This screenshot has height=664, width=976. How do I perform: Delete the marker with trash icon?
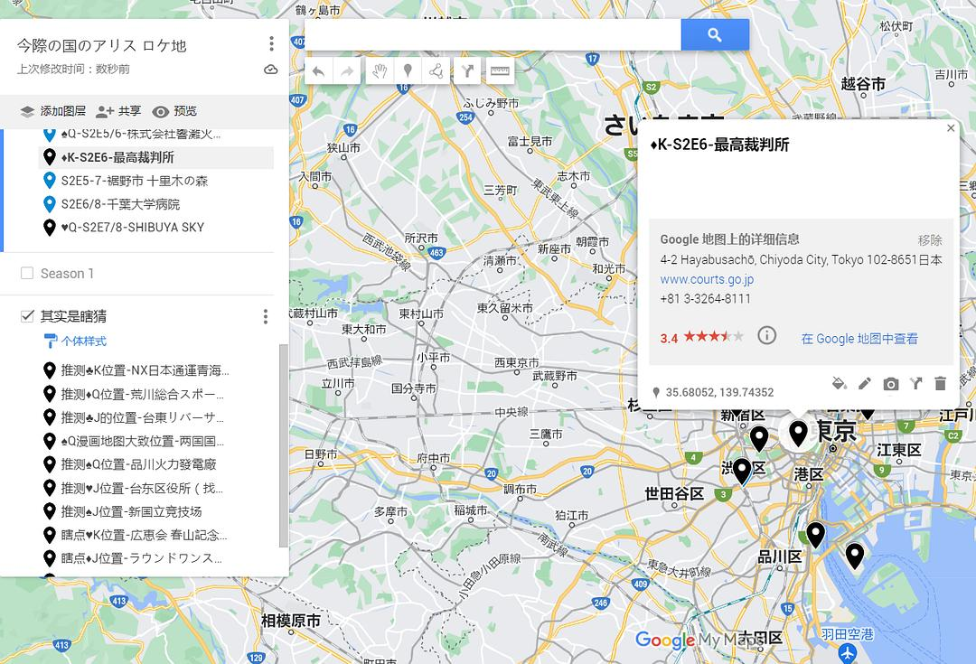940,384
